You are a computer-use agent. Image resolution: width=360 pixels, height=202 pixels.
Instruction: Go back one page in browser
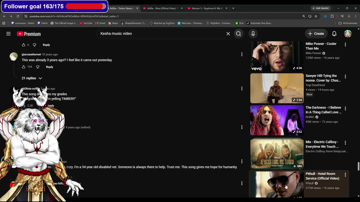tap(4, 16)
